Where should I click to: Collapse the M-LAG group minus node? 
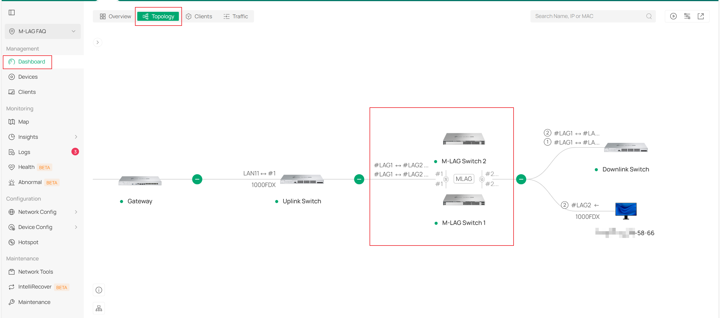521,179
